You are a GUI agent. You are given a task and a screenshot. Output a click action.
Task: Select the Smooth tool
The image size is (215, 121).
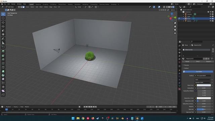pos(3,79)
